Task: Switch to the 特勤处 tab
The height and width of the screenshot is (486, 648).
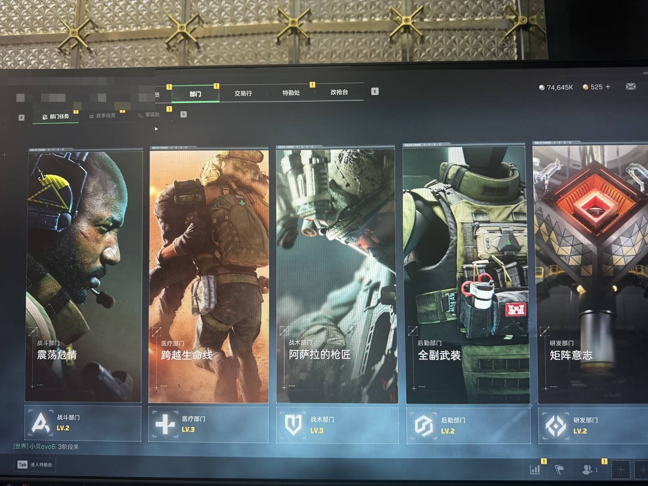Action: pos(291,93)
